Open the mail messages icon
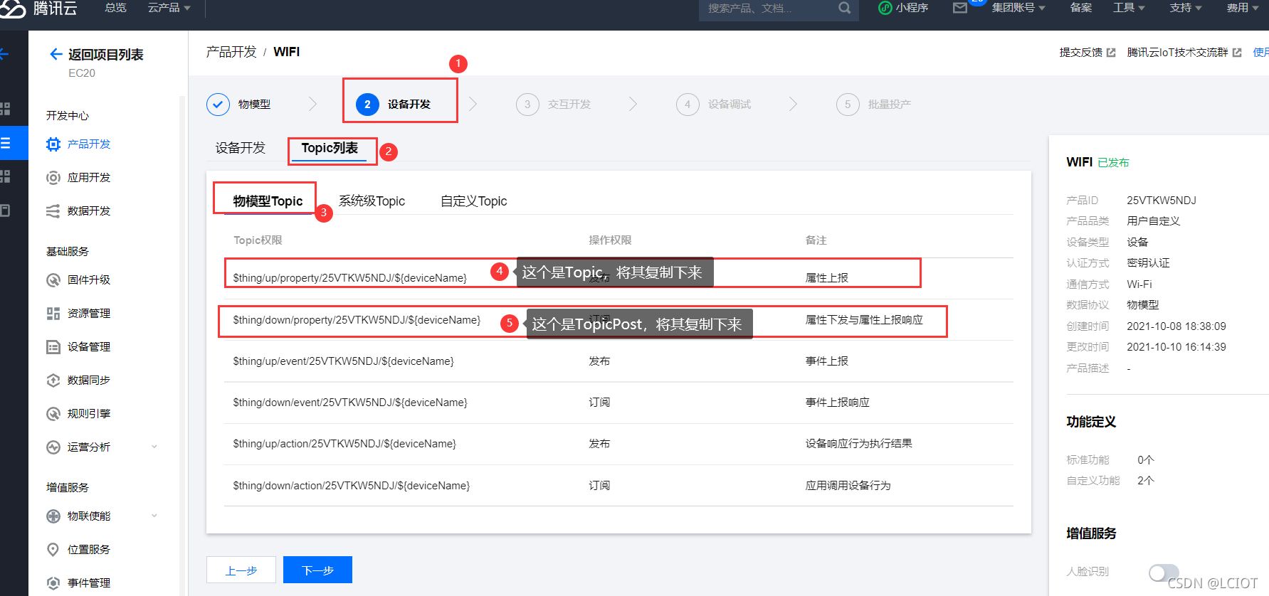Image resolution: width=1269 pixels, height=596 pixels. pyautogui.click(x=960, y=8)
